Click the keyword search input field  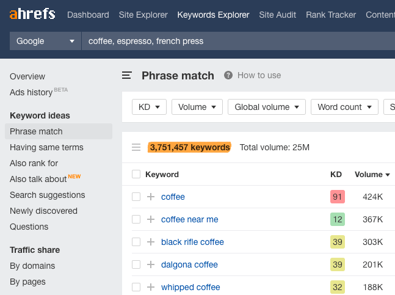tap(238, 41)
